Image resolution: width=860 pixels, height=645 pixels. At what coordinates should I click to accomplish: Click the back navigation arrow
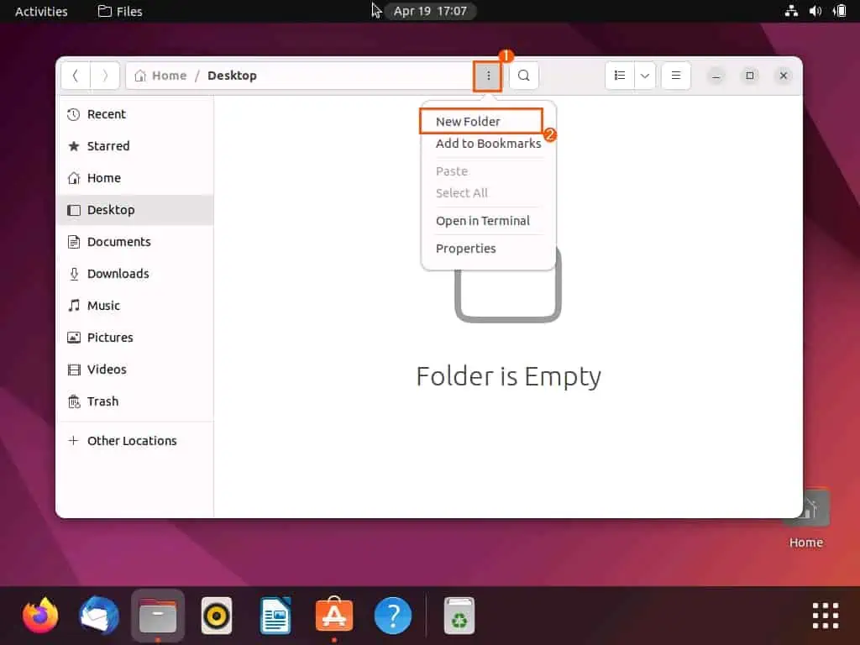(76, 76)
